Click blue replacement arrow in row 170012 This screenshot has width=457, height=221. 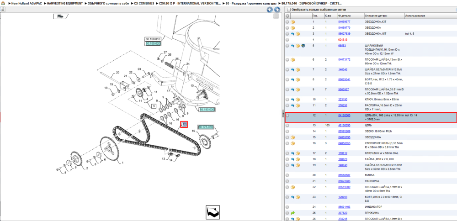tap(292, 153)
